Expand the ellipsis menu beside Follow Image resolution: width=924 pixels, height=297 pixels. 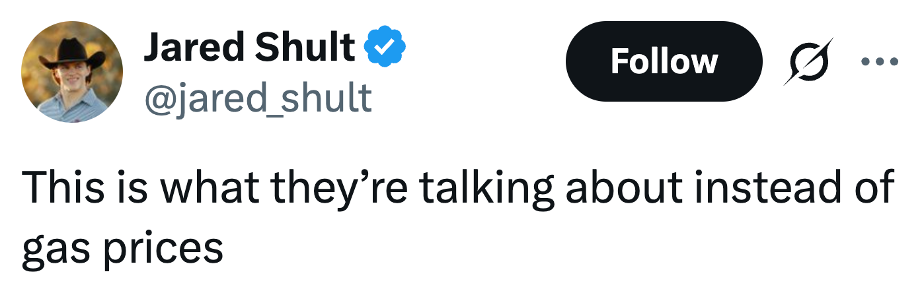(x=879, y=62)
